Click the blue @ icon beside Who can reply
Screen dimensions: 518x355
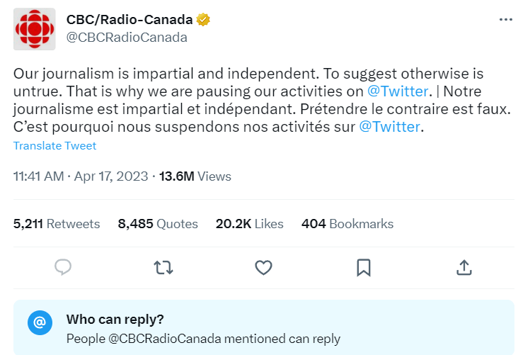point(40,322)
